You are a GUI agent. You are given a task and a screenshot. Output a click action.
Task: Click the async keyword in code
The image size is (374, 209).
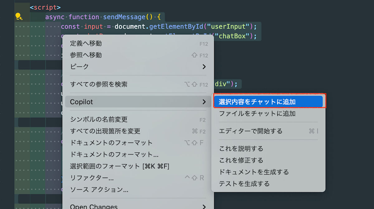tap(55, 17)
